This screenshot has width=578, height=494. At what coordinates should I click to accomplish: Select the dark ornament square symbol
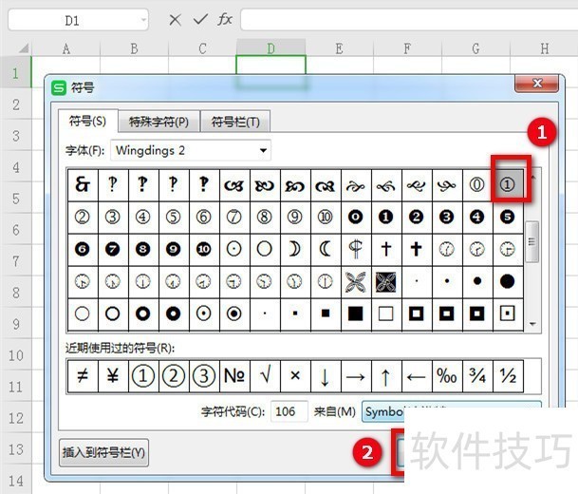click(x=385, y=282)
